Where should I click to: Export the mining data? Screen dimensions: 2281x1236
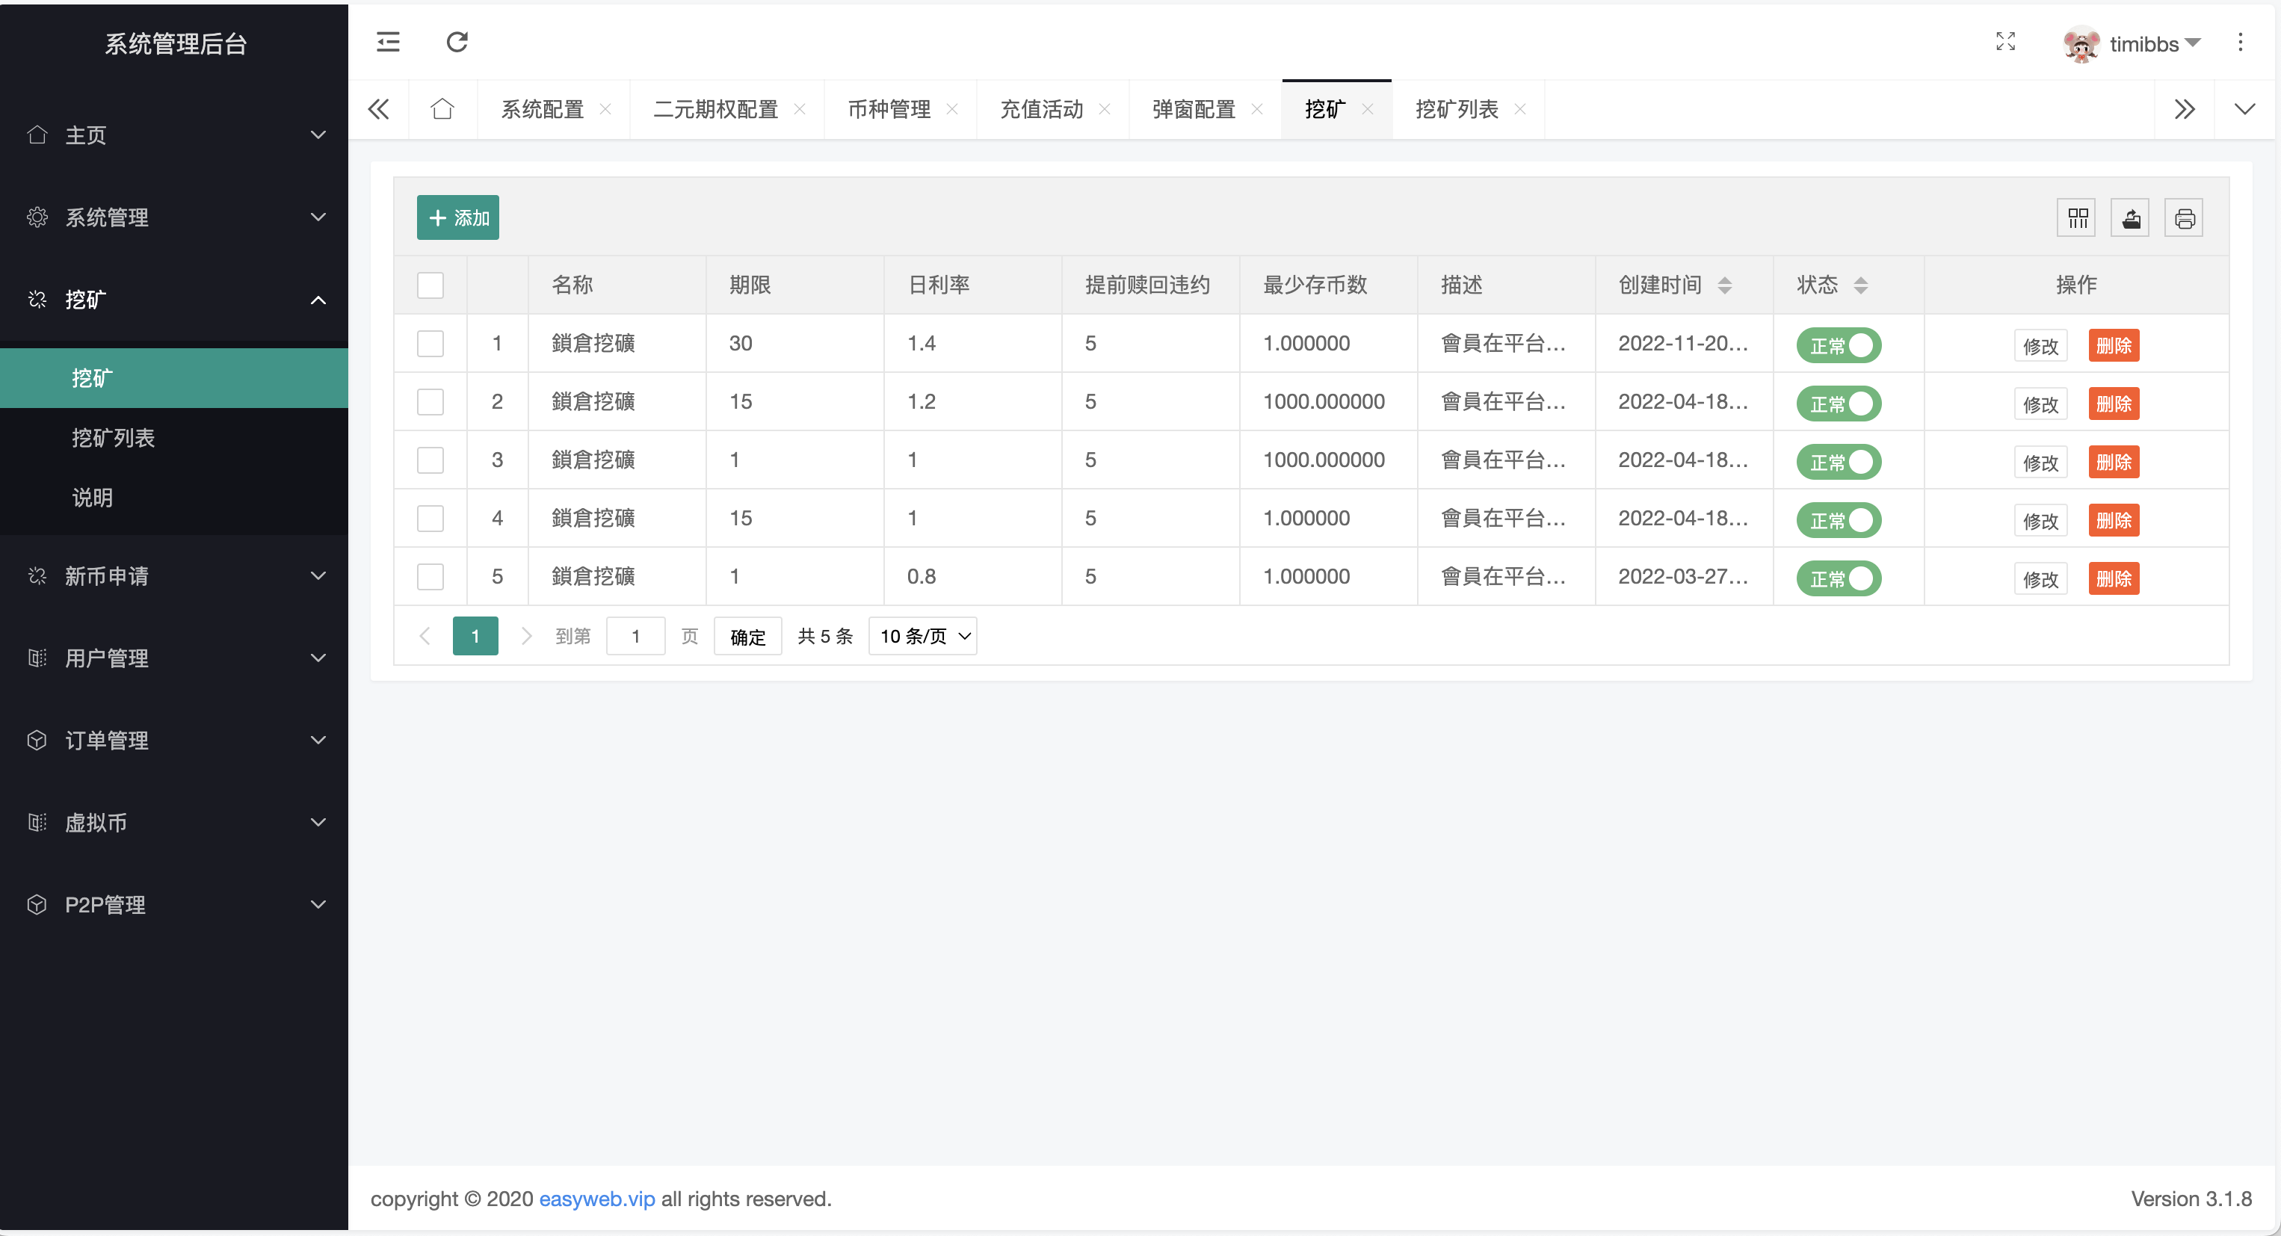coord(2131,217)
